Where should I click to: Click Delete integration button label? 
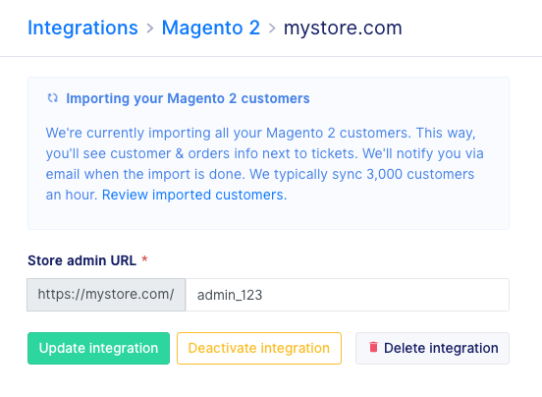tap(441, 348)
